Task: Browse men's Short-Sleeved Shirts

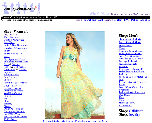Action: [130, 39]
